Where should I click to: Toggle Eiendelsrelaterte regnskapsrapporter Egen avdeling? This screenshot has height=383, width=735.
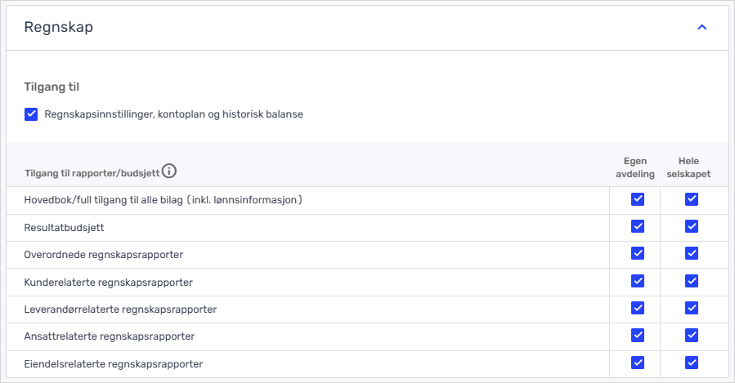coord(638,363)
